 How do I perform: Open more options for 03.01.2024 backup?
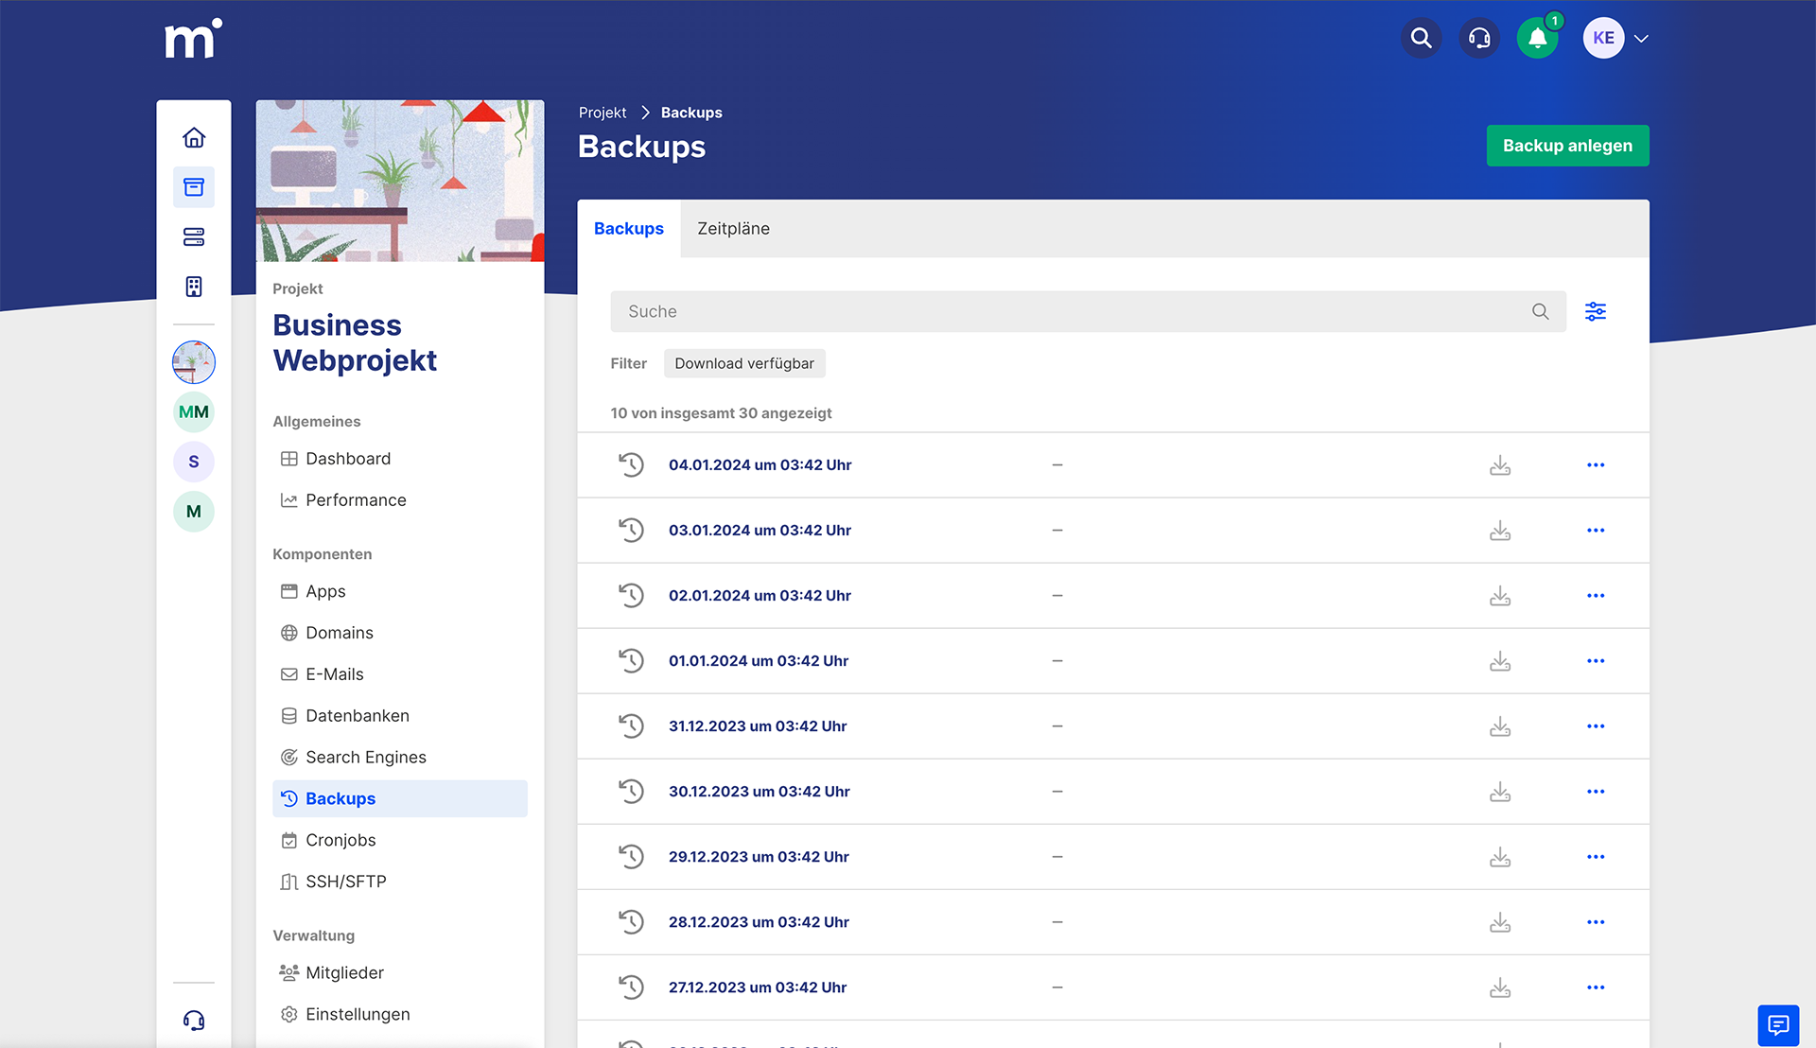pyautogui.click(x=1596, y=531)
